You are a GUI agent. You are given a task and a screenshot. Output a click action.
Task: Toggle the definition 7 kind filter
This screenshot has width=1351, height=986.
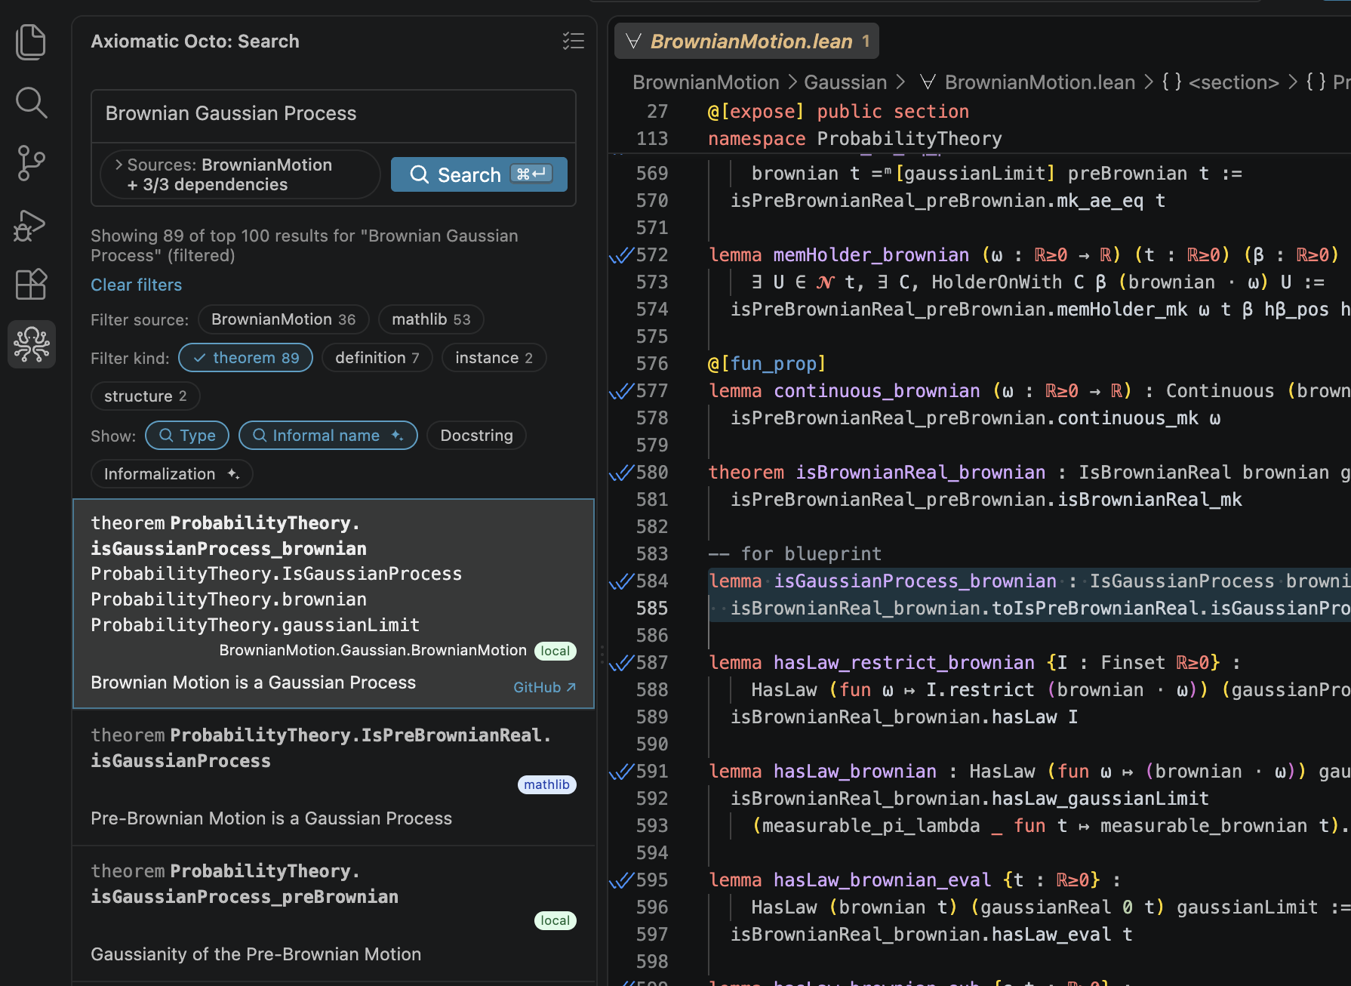tap(377, 358)
